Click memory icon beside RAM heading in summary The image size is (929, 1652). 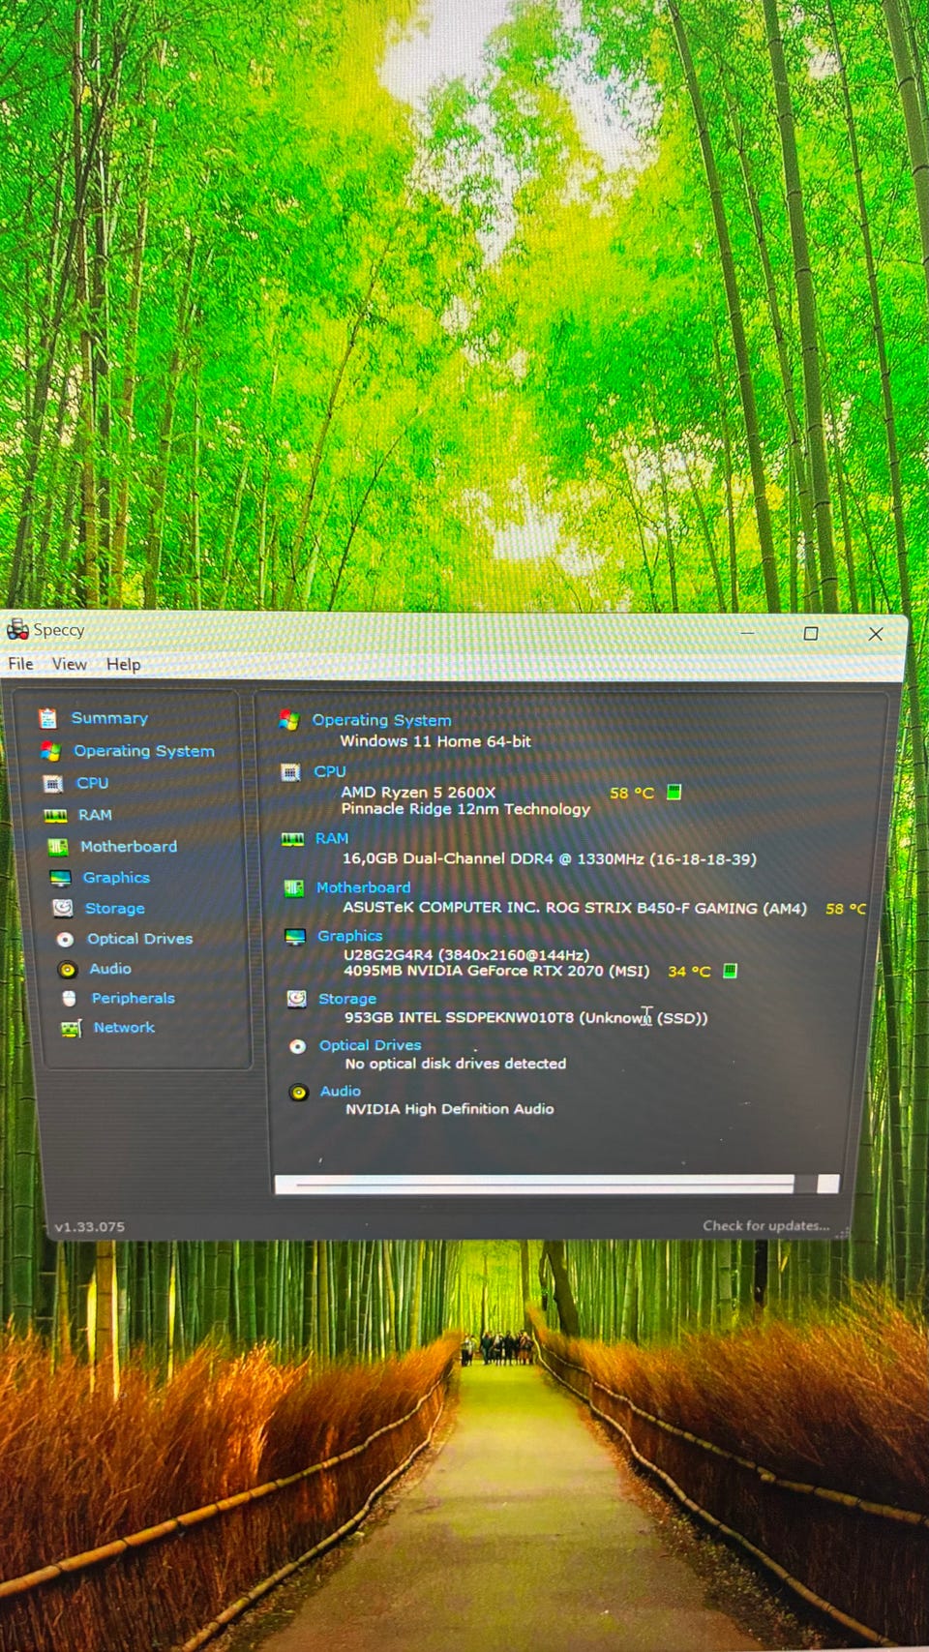point(292,839)
